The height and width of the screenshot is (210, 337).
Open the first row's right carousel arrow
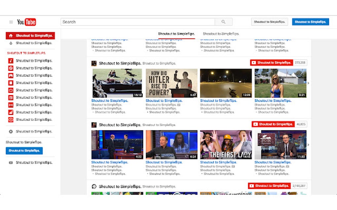308,83
